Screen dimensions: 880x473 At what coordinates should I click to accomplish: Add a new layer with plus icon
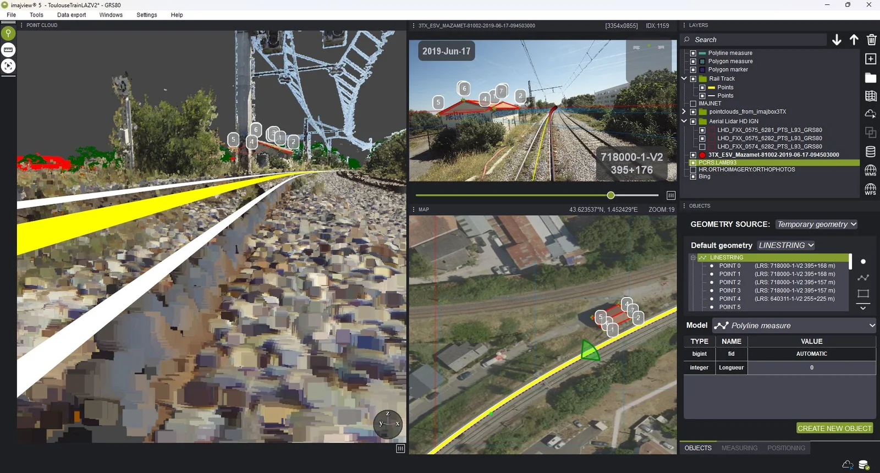[x=871, y=59]
